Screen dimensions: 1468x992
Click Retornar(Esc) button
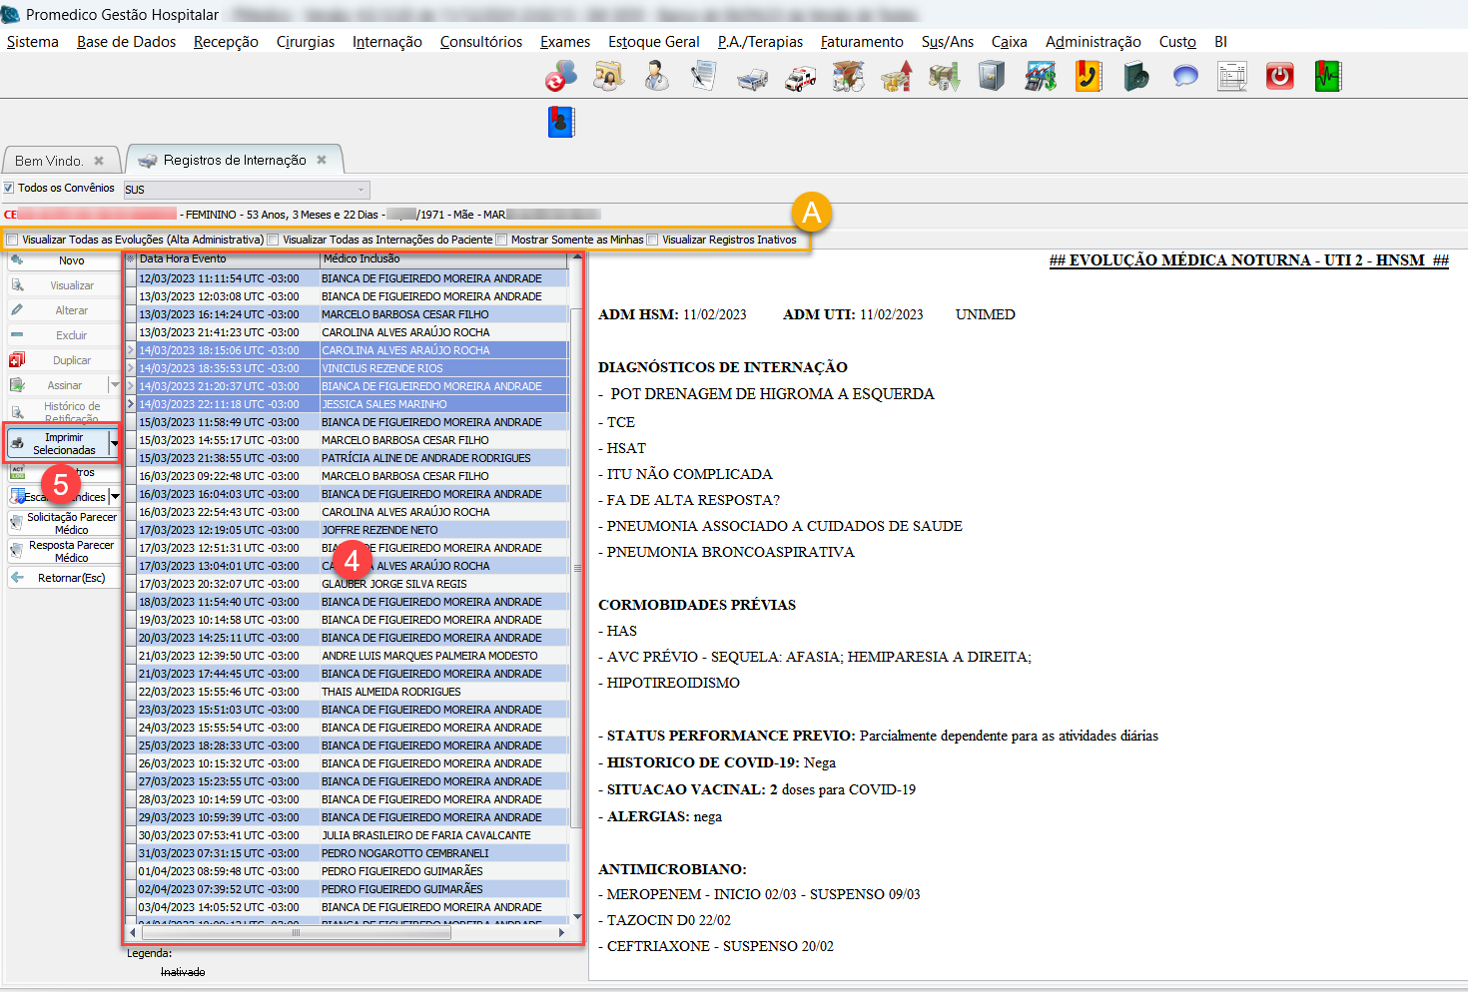click(71, 578)
